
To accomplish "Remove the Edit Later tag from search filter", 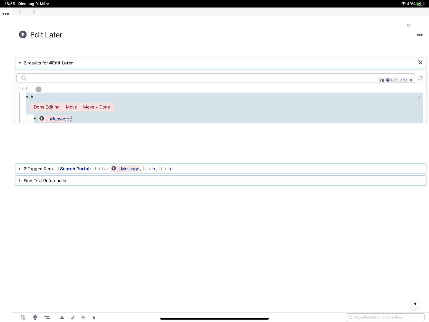I will (x=411, y=80).
